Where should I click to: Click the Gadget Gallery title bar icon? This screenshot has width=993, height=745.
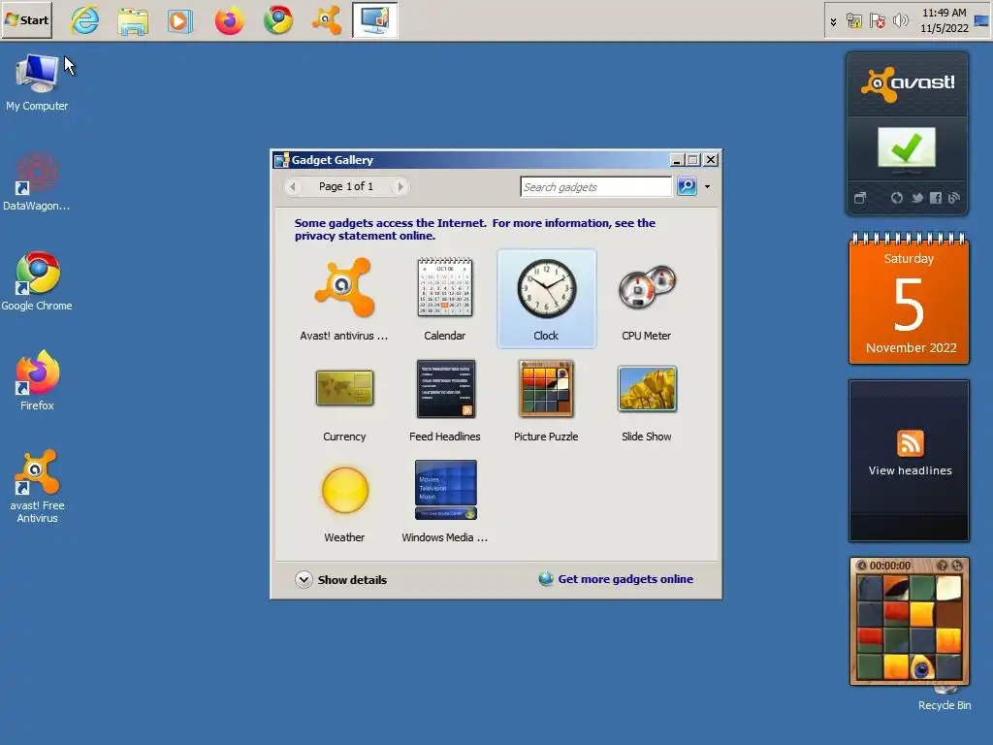(281, 160)
